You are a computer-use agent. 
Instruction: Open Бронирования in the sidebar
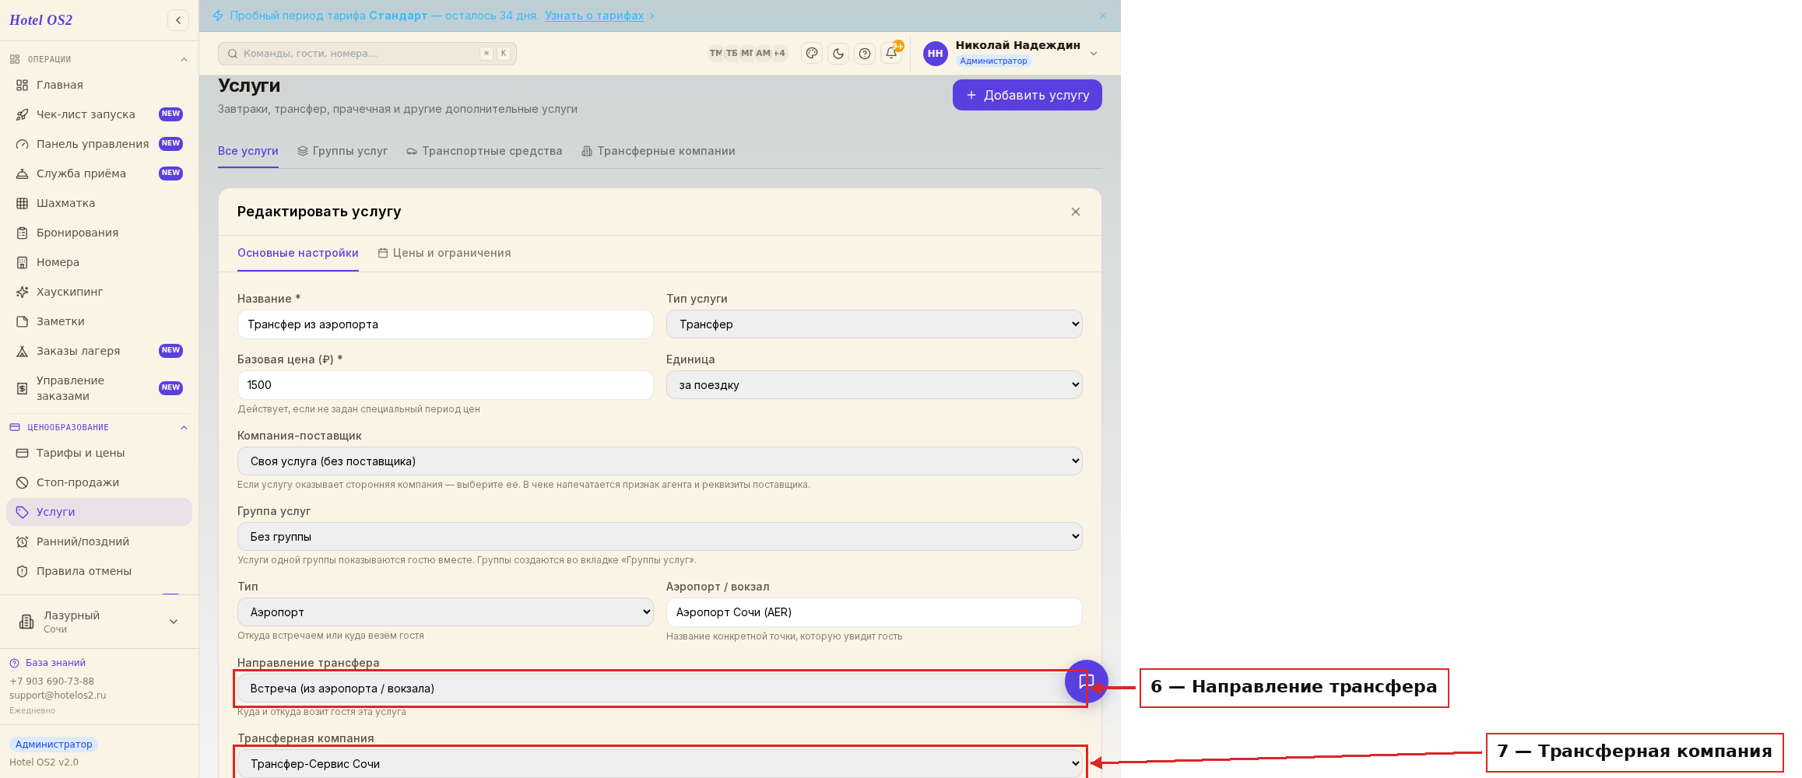[x=99, y=233]
